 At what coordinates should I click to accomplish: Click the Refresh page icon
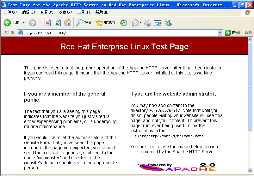pos(58,23)
